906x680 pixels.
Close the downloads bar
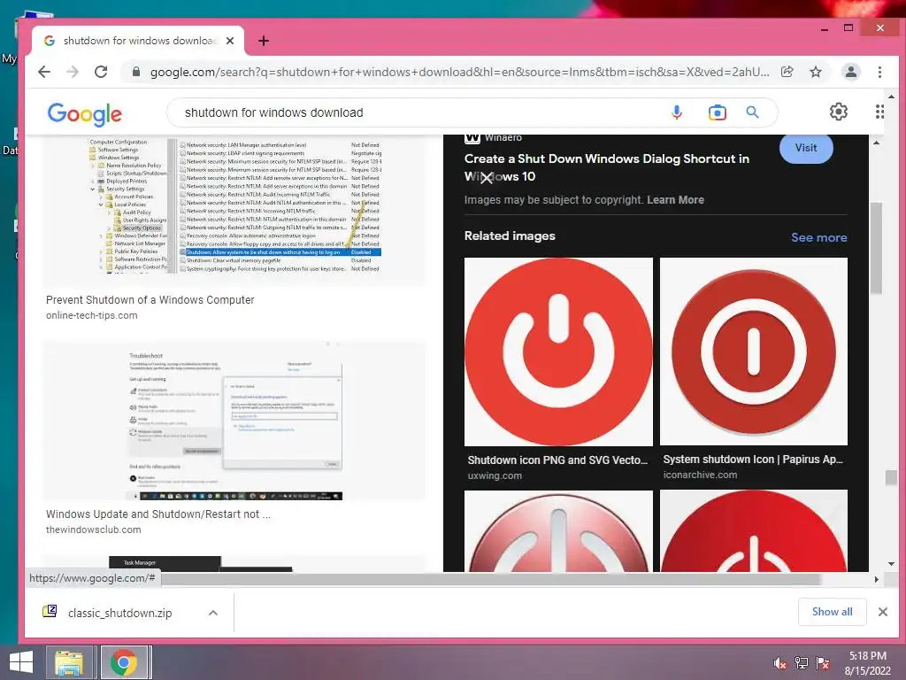[x=882, y=612]
